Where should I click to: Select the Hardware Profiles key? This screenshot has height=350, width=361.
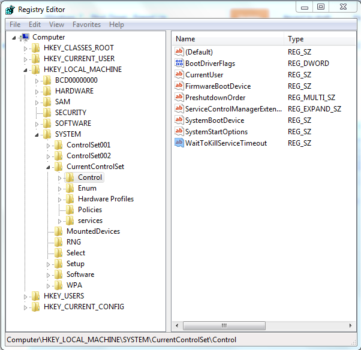(106, 199)
